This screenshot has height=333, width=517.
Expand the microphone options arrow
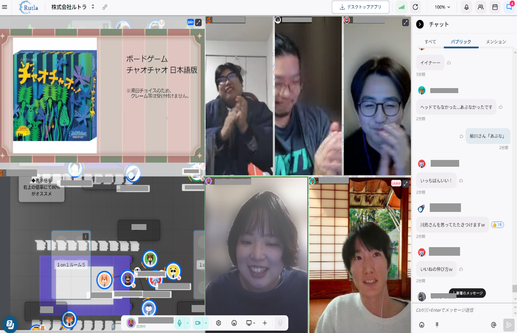coord(188,323)
